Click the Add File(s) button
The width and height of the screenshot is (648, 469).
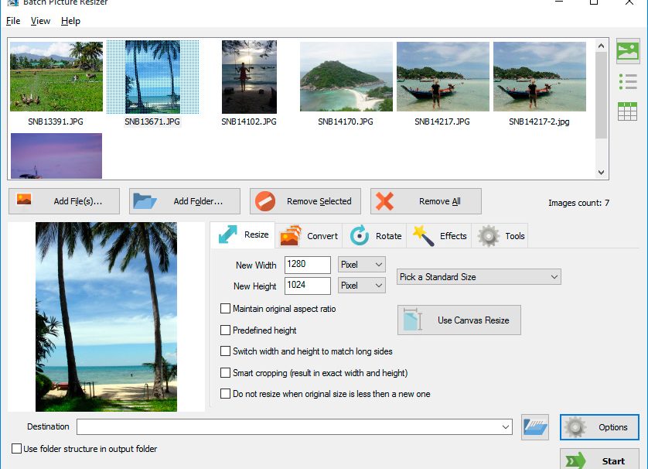pyautogui.click(x=64, y=201)
